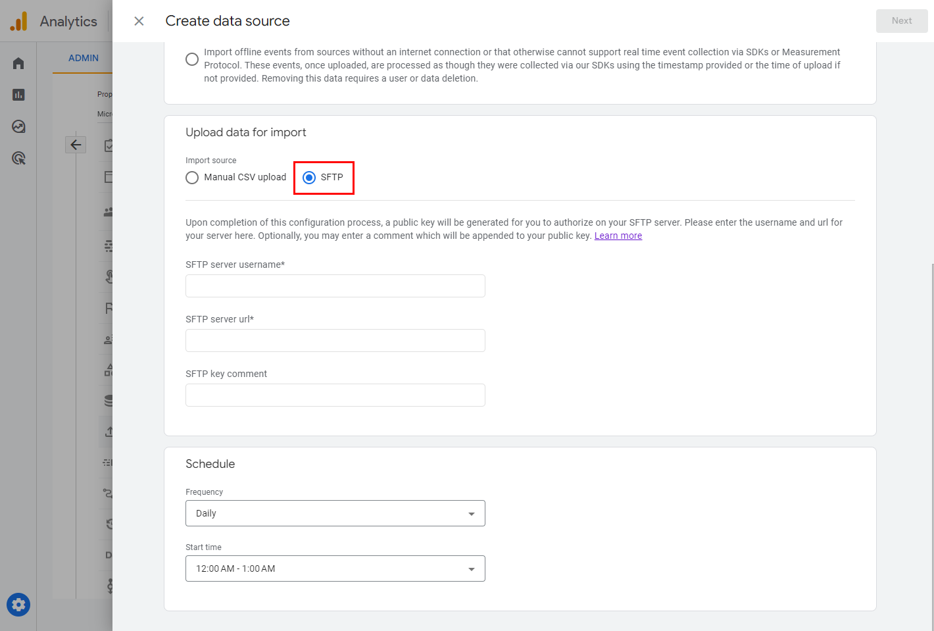Click the SFTP key comment field
The width and height of the screenshot is (934, 631).
pos(335,395)
